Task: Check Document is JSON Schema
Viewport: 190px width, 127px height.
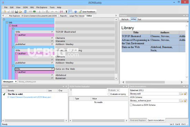Action: point(131,105)
